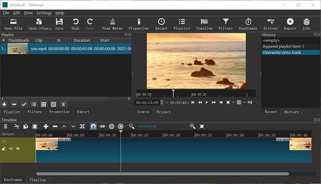Switch to the Keyframes bottom tab
Screen dimensions: 321x184
[13, 180]
